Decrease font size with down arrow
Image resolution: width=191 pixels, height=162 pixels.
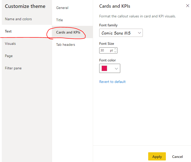(115, 52)
